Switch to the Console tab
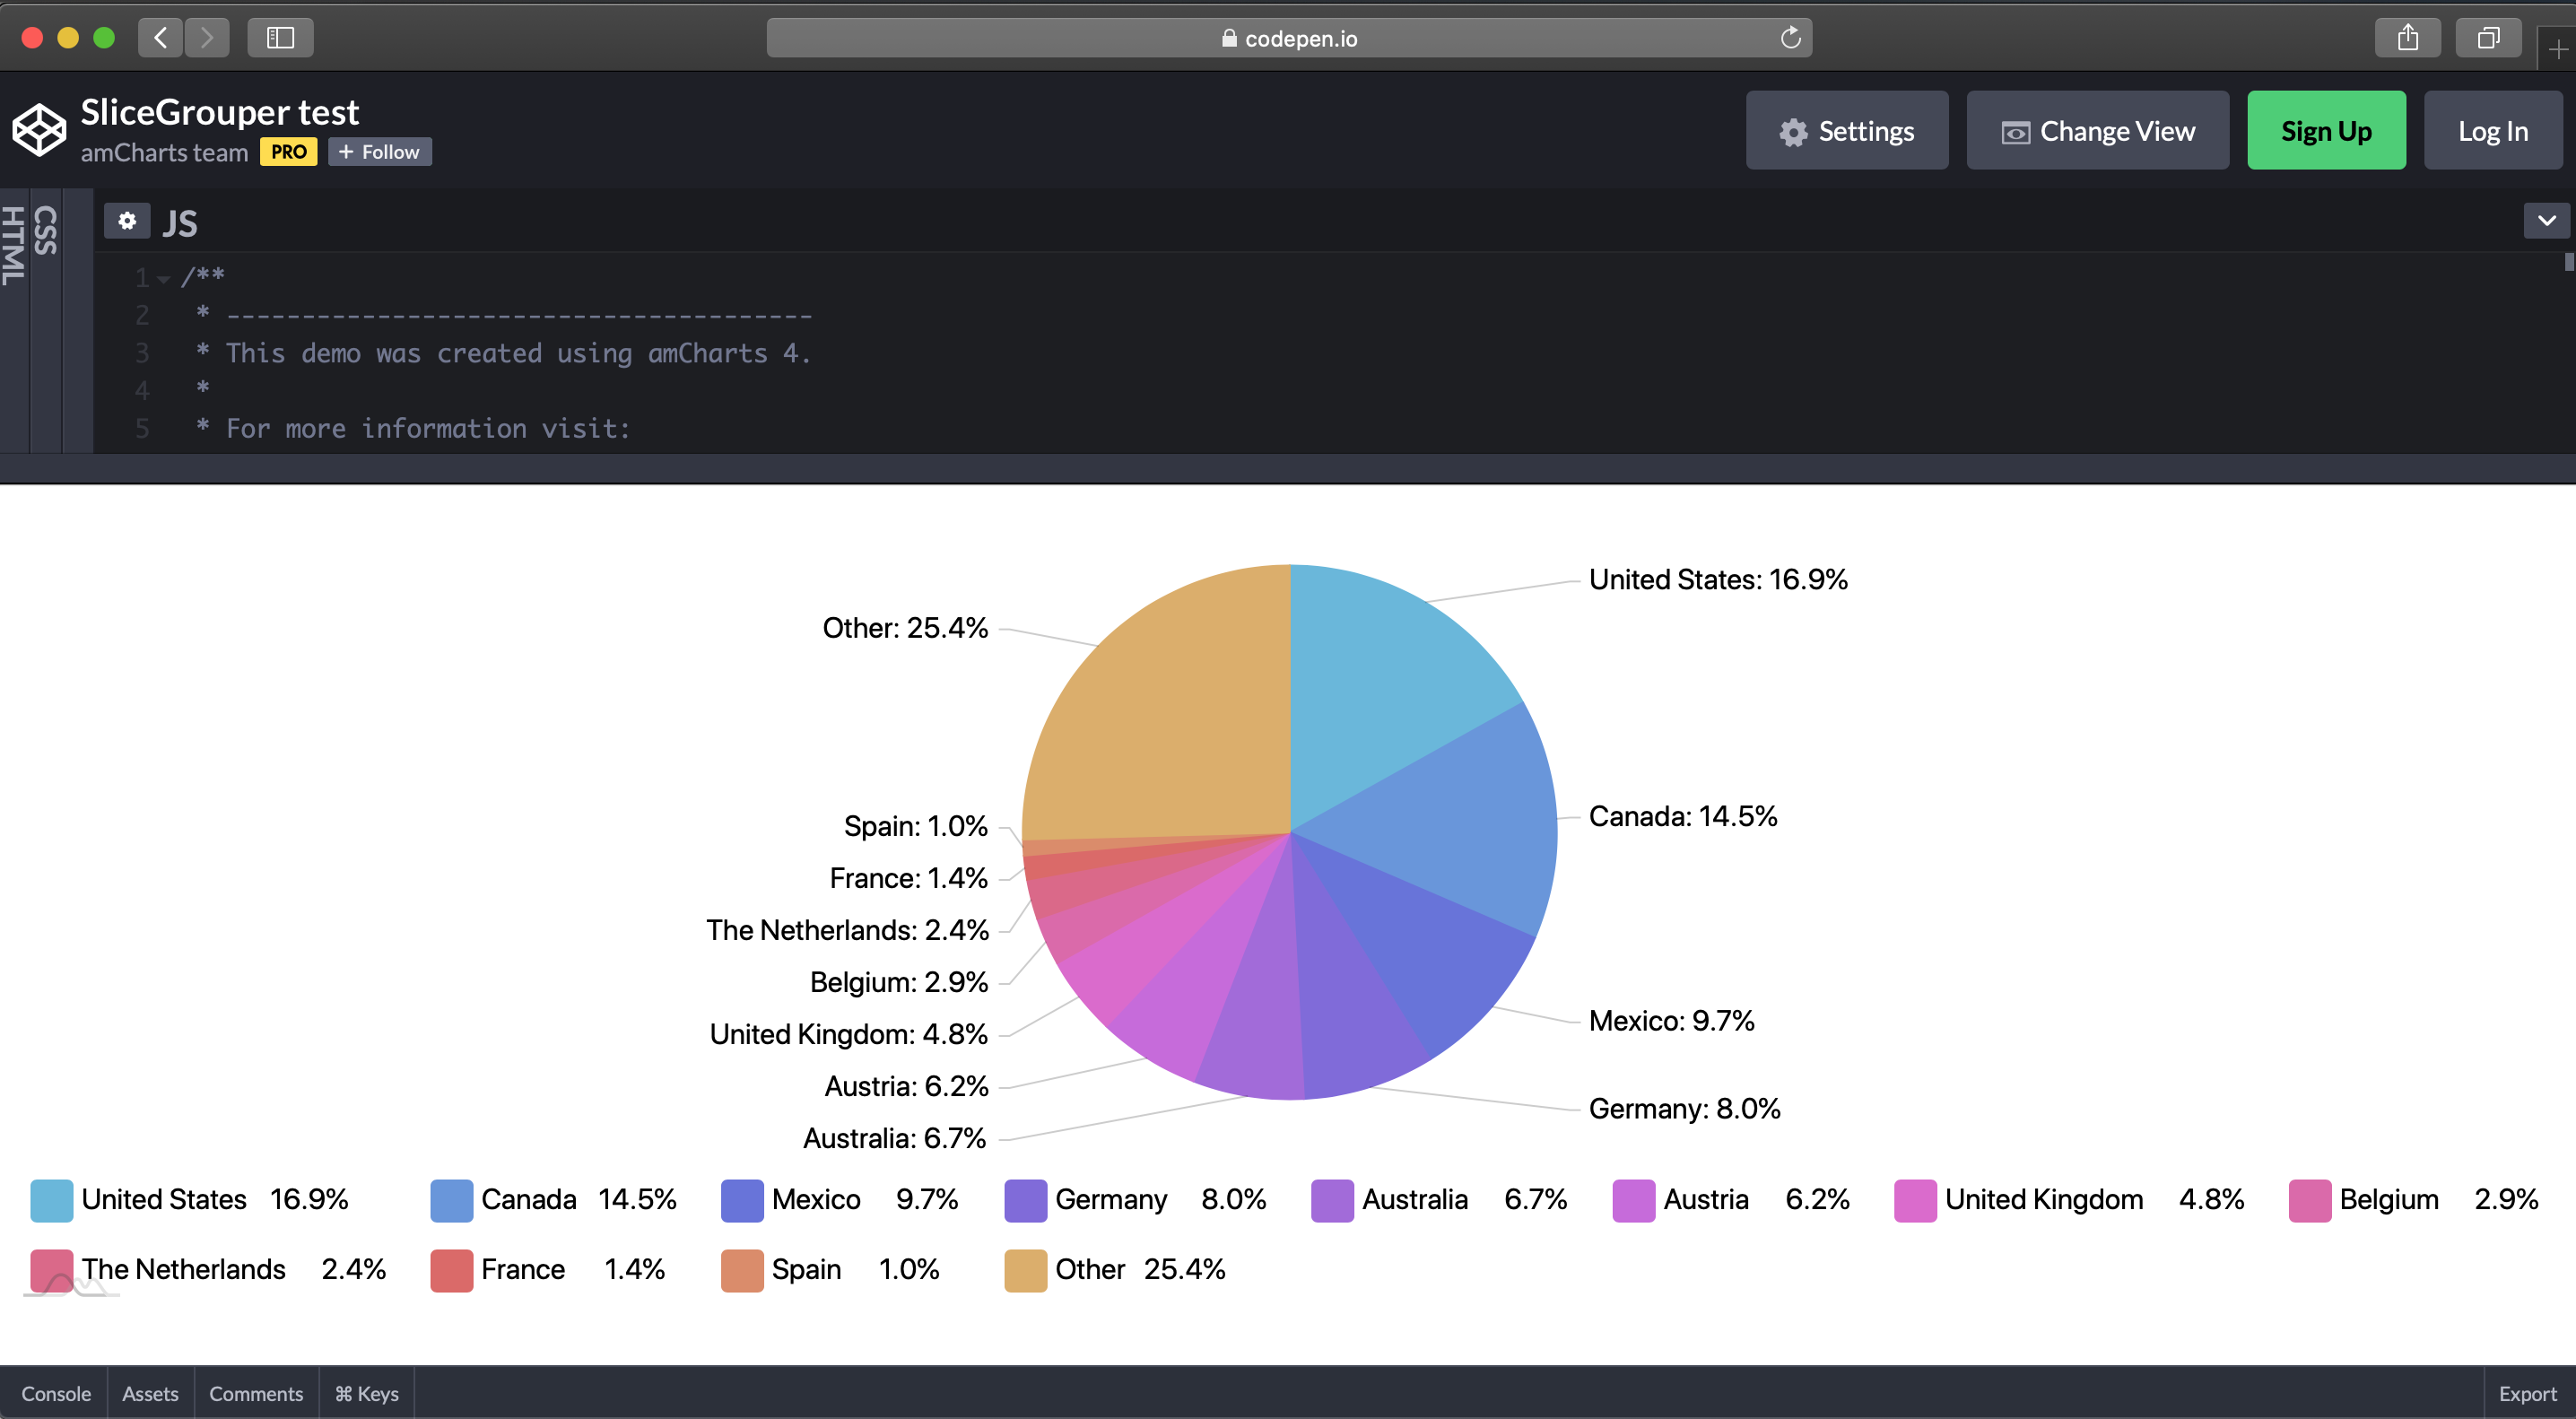The width and height of the screenshot is (2576, 1419). point(56,1393)
